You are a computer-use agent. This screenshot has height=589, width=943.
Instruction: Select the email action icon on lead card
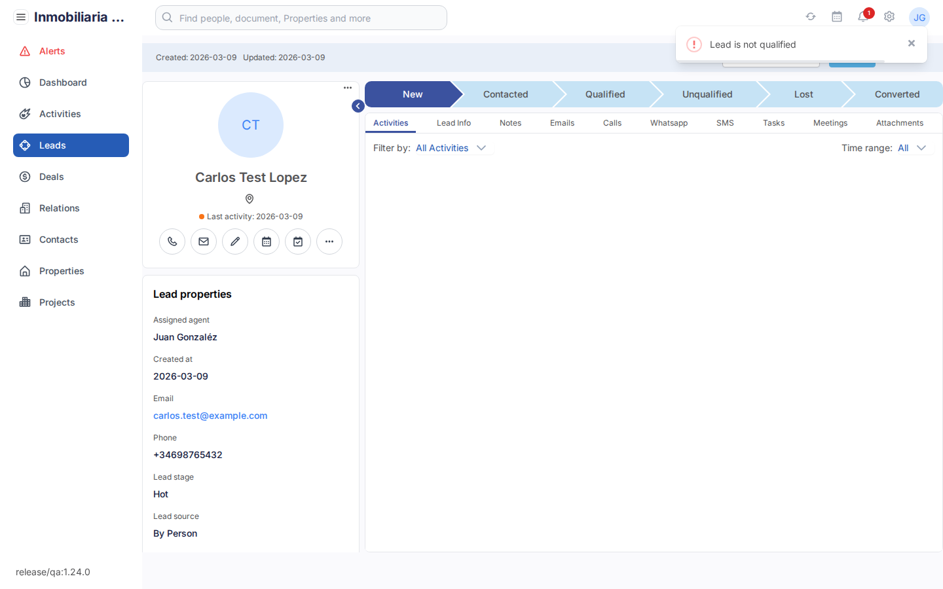tap(204, 241)
